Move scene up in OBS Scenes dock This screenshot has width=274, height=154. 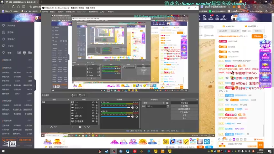(52, 127)
